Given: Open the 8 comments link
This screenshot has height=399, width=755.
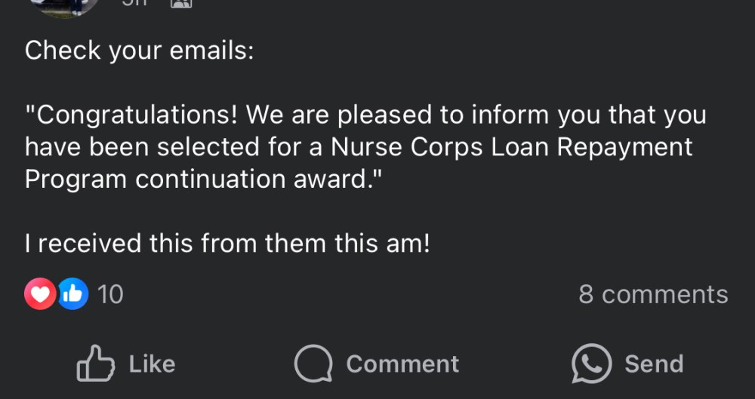Looking at the screenshot, I should tap(653, 294).
